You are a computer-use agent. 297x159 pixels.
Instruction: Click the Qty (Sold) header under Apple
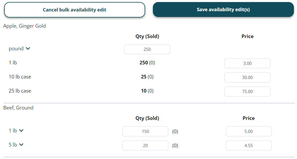pyautogui.click(x=147, y=36)
